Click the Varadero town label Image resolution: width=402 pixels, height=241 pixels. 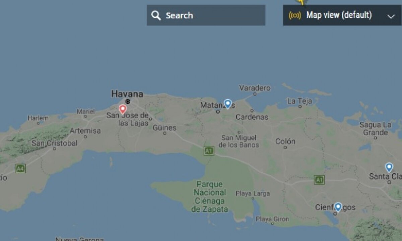tap(255, 88)
